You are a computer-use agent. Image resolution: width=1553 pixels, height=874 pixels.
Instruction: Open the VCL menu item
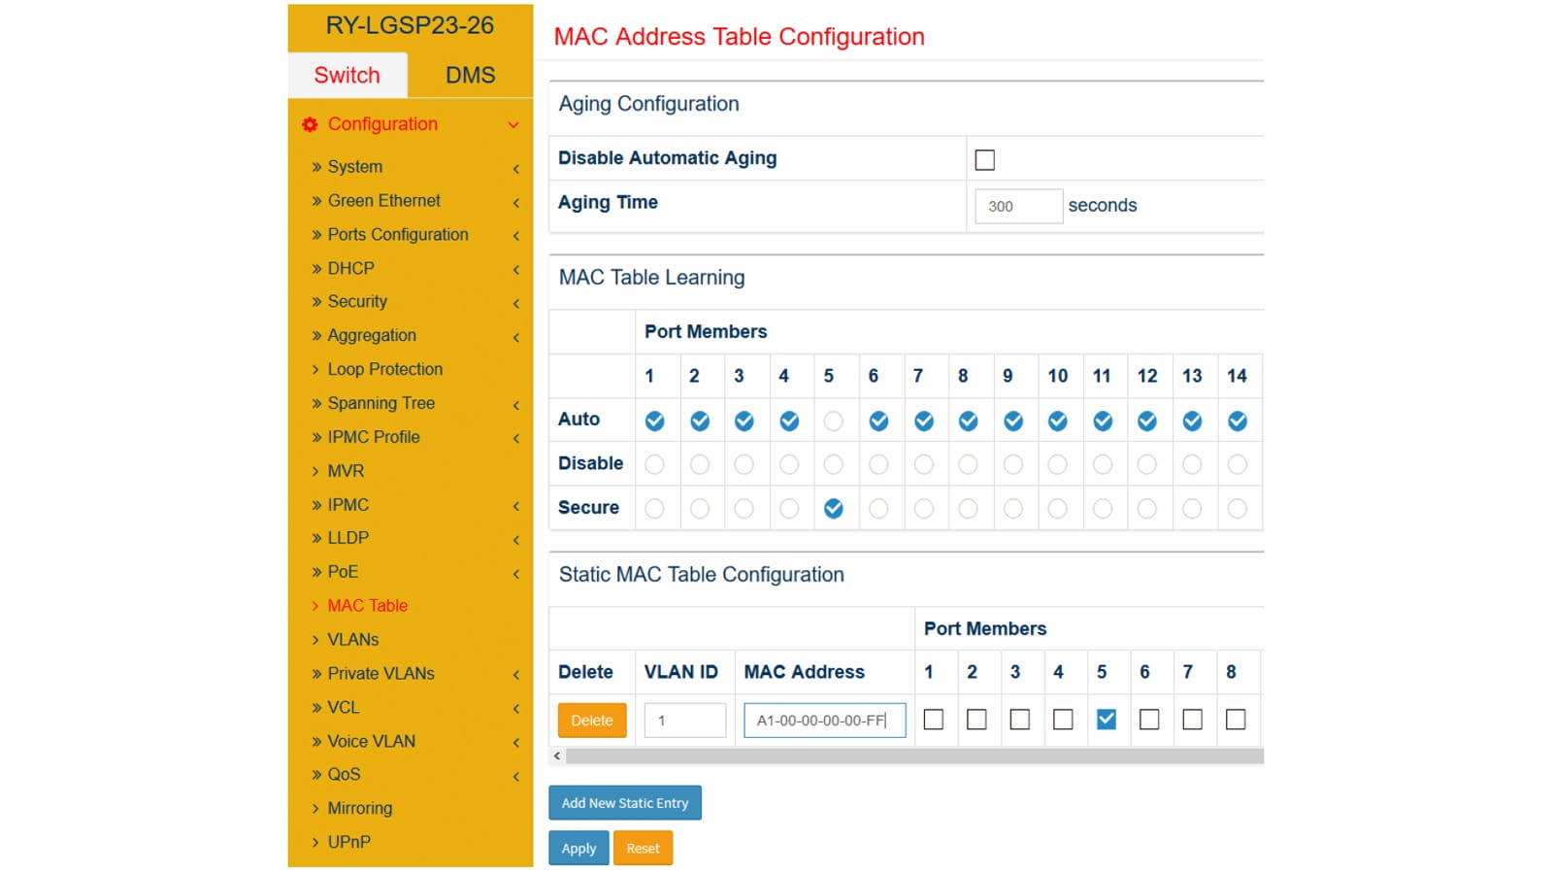[x=343, y=708]
